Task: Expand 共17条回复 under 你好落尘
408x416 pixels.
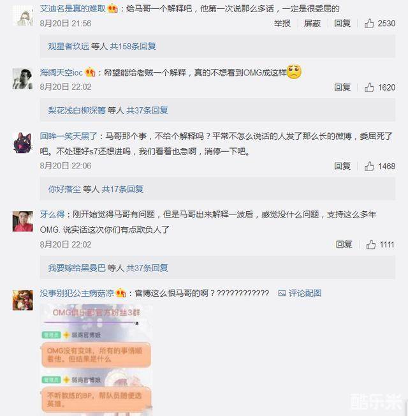Action: pyautogui.click(x=122, y=189)
